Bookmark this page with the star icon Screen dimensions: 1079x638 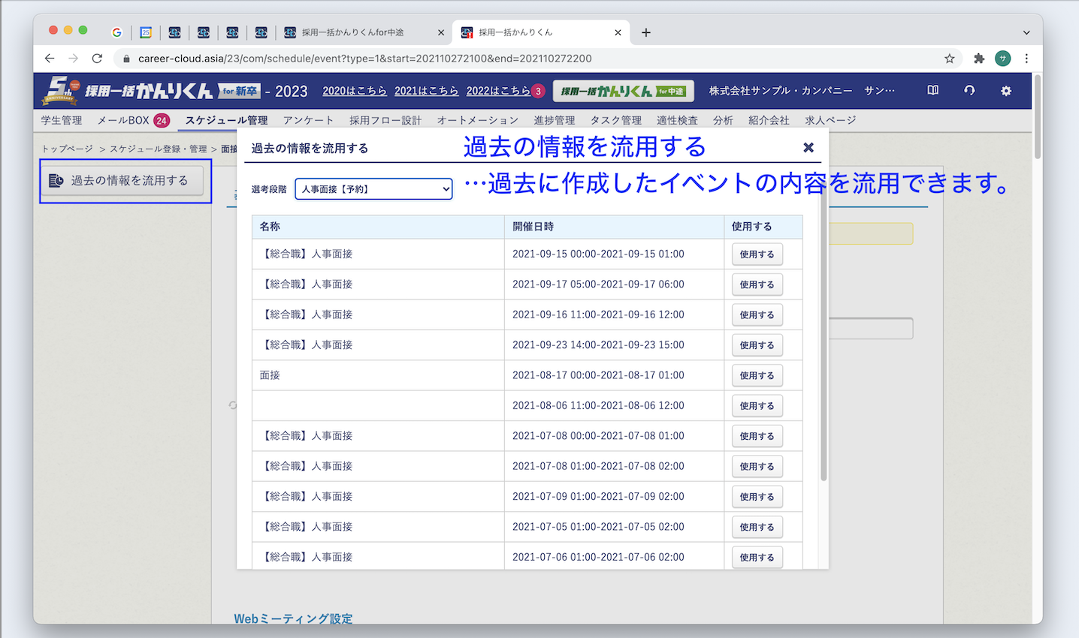coord(950,59)
